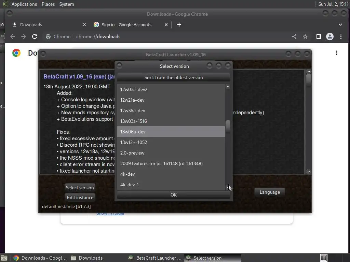This screenshot has width=350, height=262.
Task: Open a new Chrome tab
Action: pyautogui.click(x=179, y=25)
